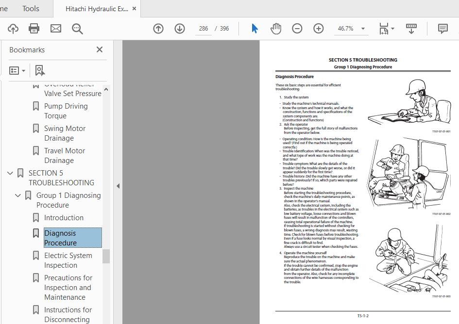Viewport: 459px width, 324px height.
Task: Click the total page count 396
Action: pyautogui.click(x=224, y=29)
